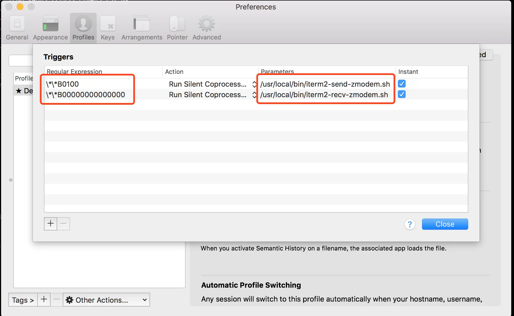Image resolution: width=514 pixels, height=316 pixels.
Task: Select the iterm2-send-zmodem.sh parameter field
Action: pyautogui.click(x=325, y=84)
